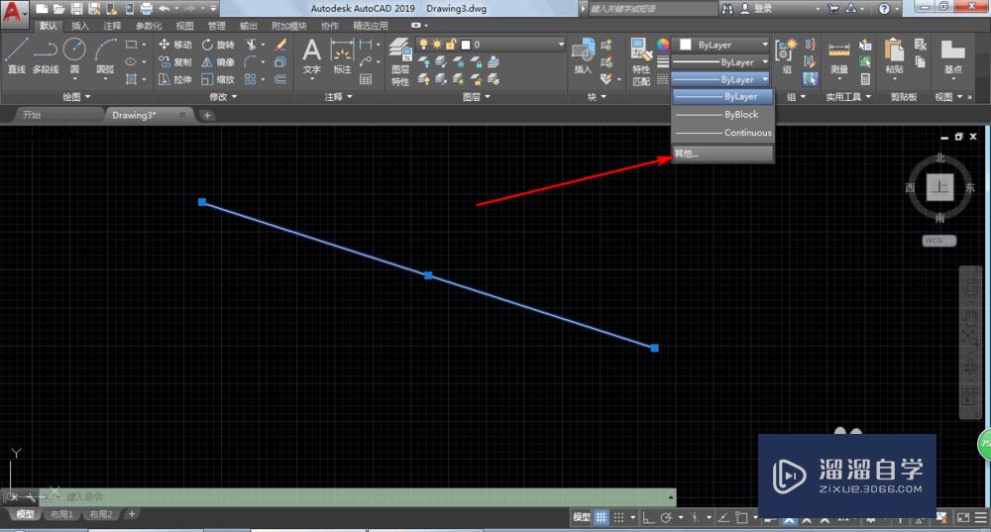
Task: Switch to Layout1 (布局1) tab
Action: coord(61,514)
